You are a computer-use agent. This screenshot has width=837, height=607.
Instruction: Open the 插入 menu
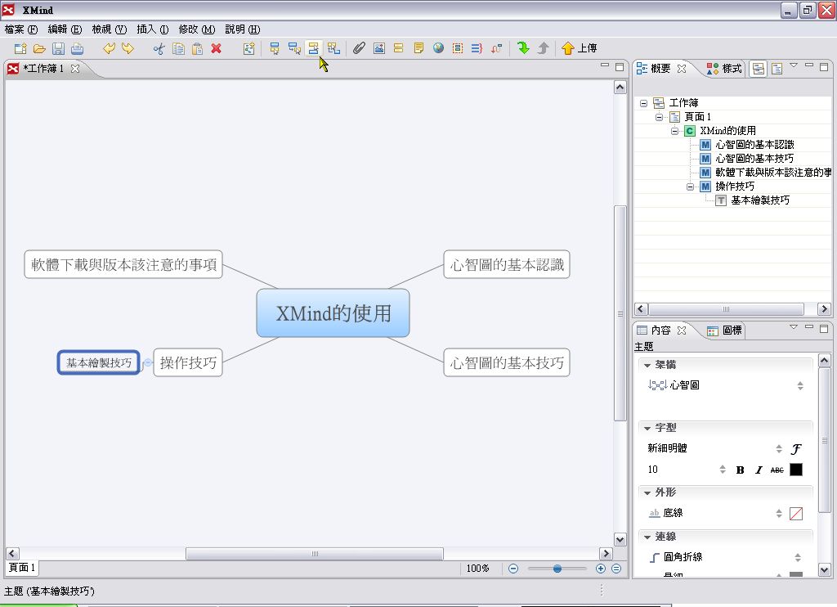[x=152, y=29]
